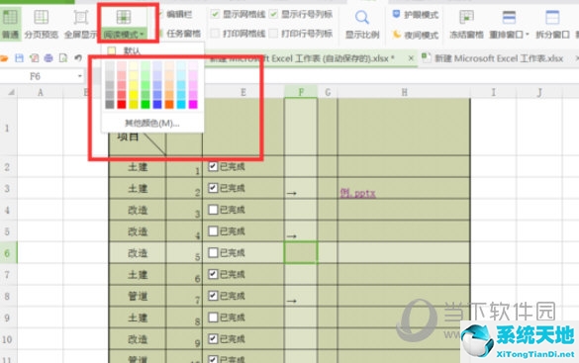Open 分页预览 page break preview
579x363 pixels.
coord(41,24)
